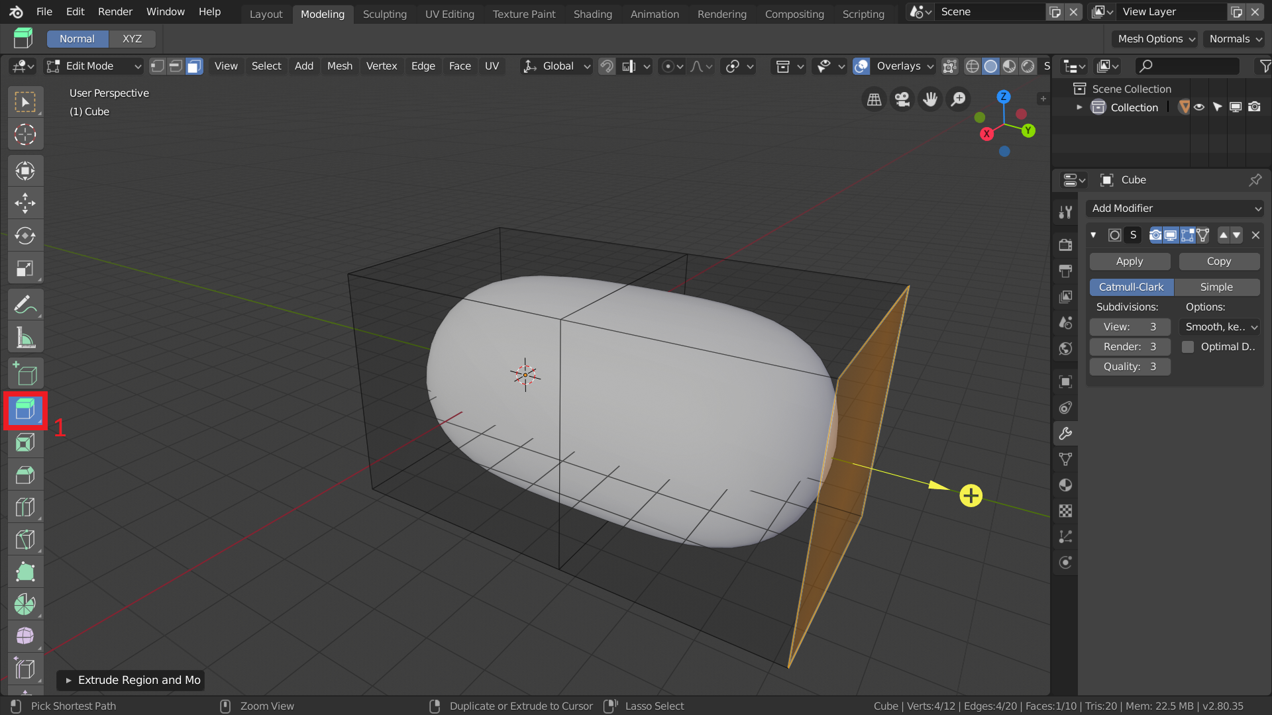Toggle snapping magnet
Screen dimensions: 1272x715
(606, 66)
